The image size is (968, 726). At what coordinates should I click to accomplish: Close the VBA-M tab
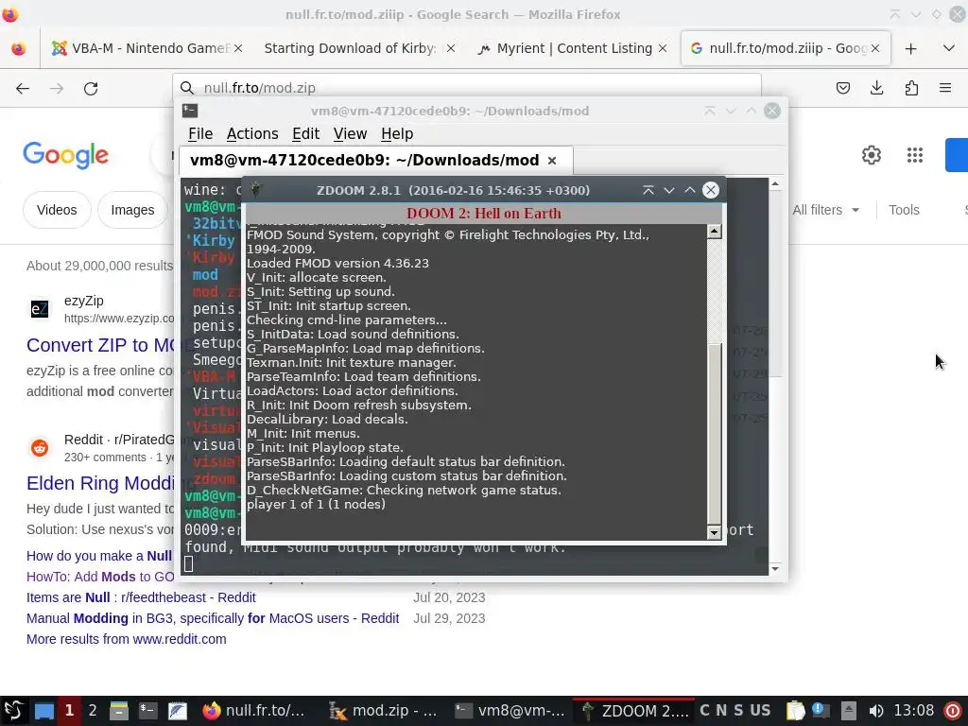[x=238, y=48]
